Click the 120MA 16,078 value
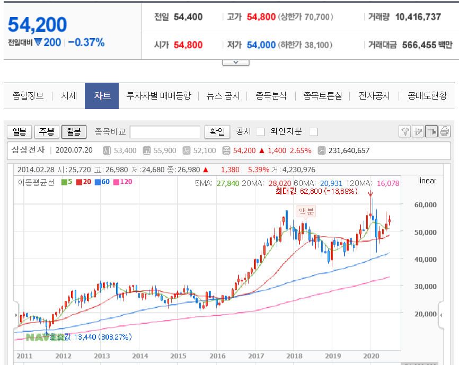 coord(388,183)
